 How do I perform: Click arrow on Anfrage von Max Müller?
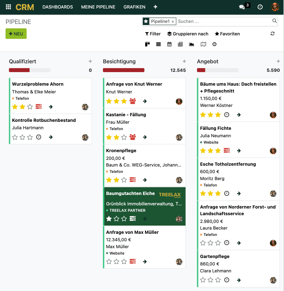(x=145, y=262)
